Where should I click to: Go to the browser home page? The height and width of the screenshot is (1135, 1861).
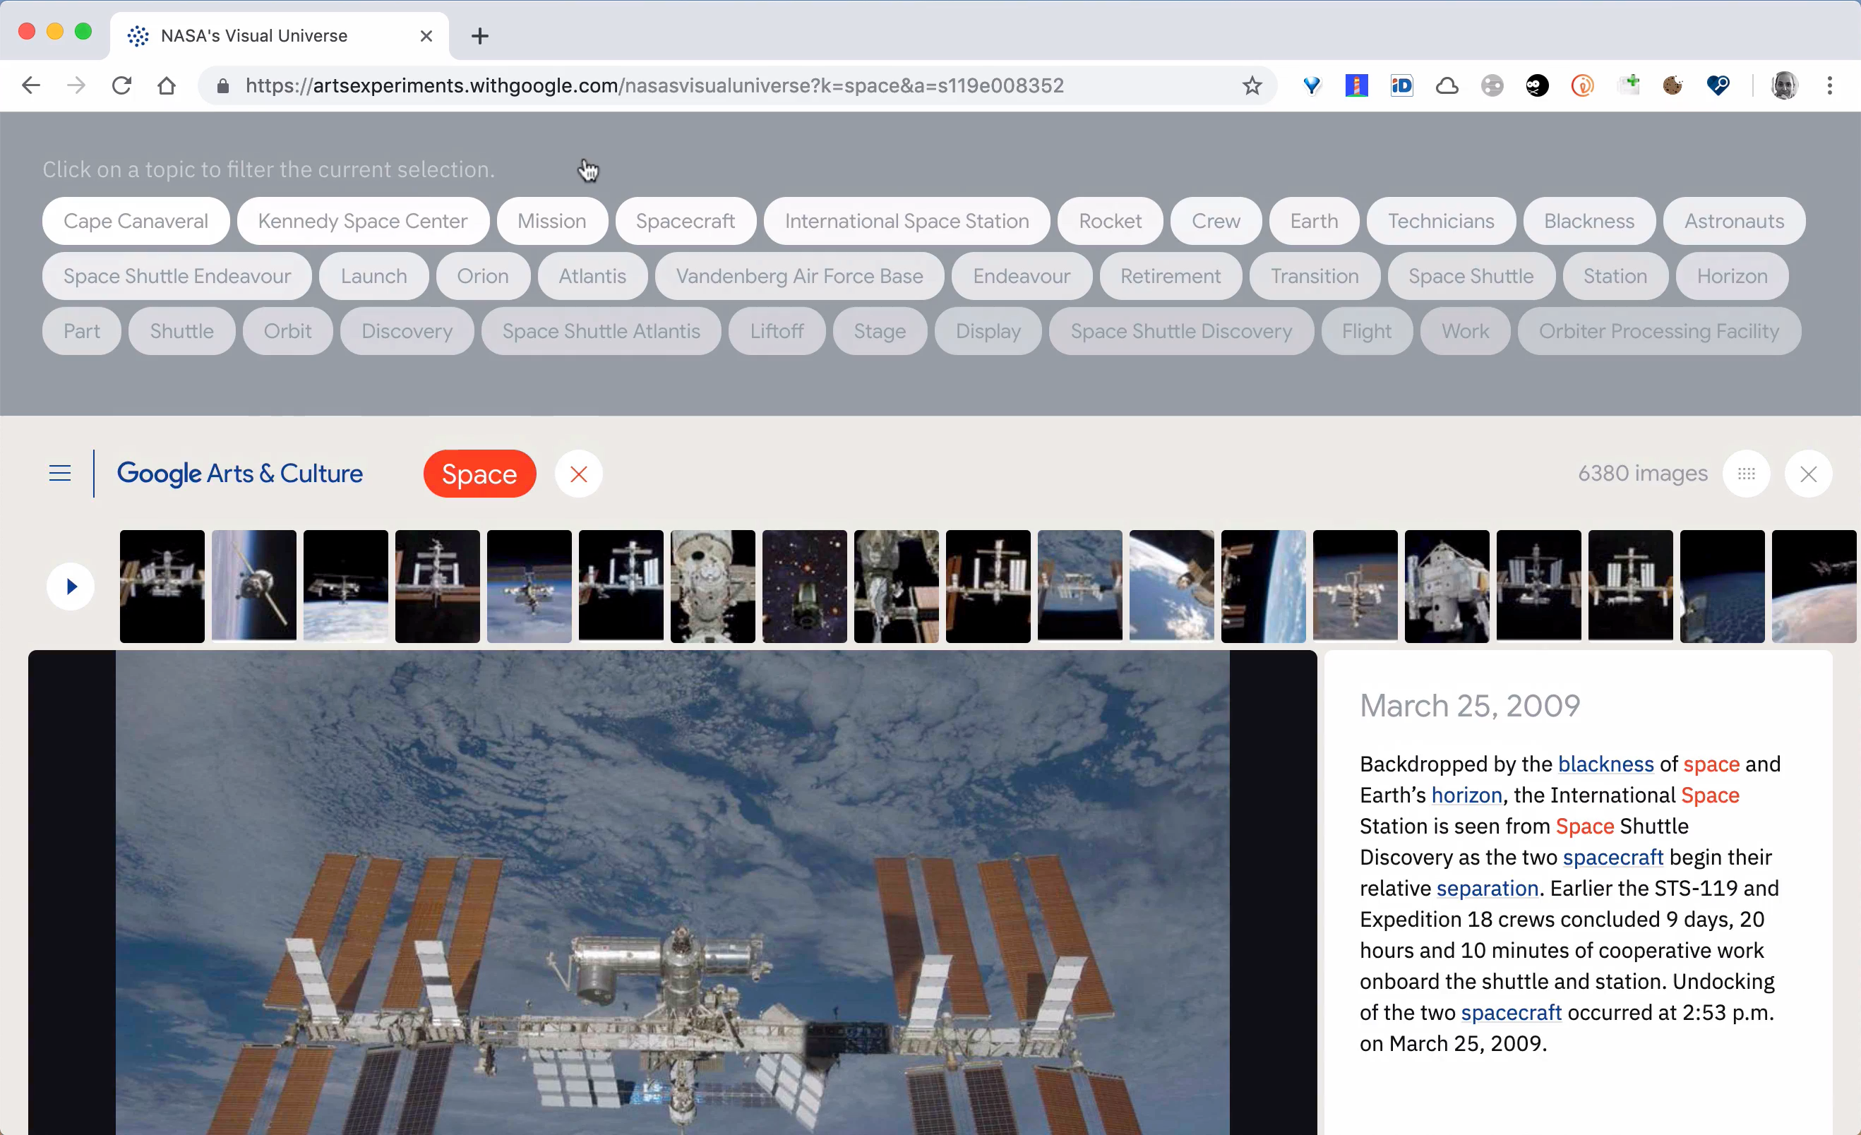166,86
